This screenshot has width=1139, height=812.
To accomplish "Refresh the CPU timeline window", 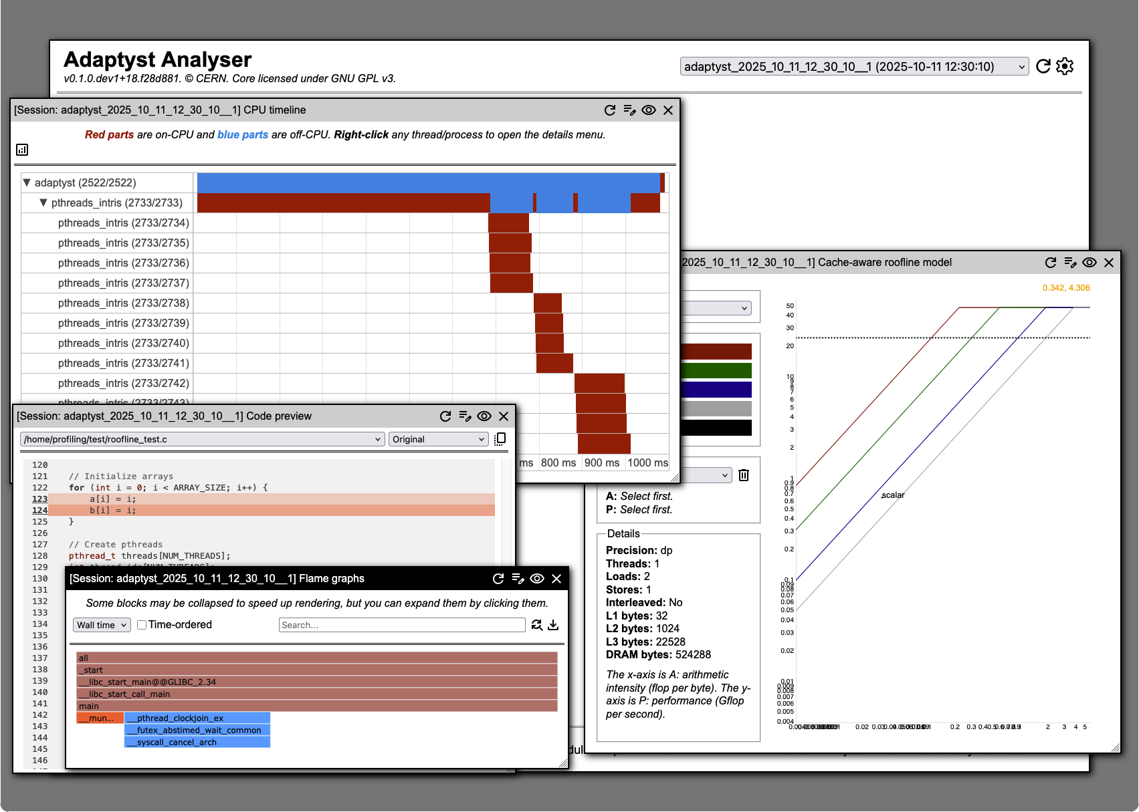I will (609, 110).
